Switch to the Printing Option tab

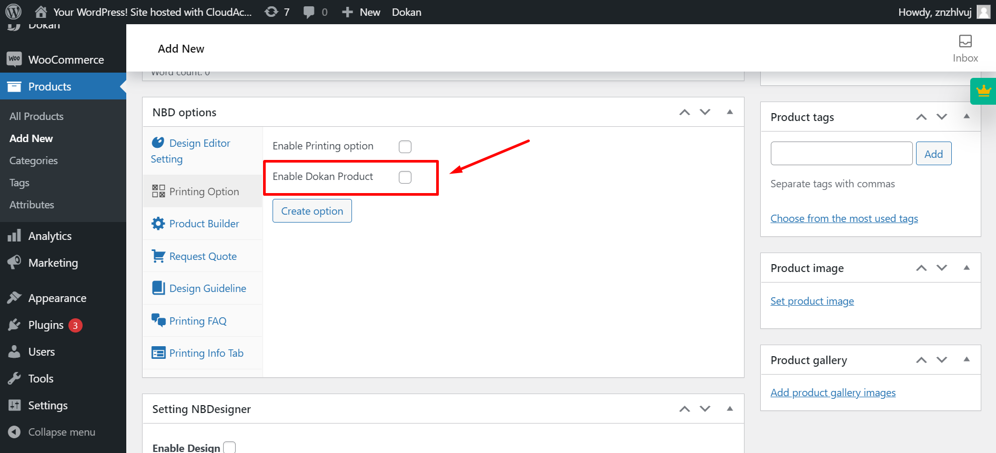[203, 192]
